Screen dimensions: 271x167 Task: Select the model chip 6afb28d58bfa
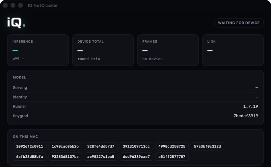[29, 157]
